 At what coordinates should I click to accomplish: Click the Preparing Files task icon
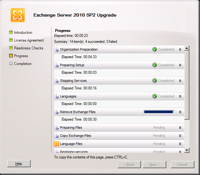click(x=57, y=127)
